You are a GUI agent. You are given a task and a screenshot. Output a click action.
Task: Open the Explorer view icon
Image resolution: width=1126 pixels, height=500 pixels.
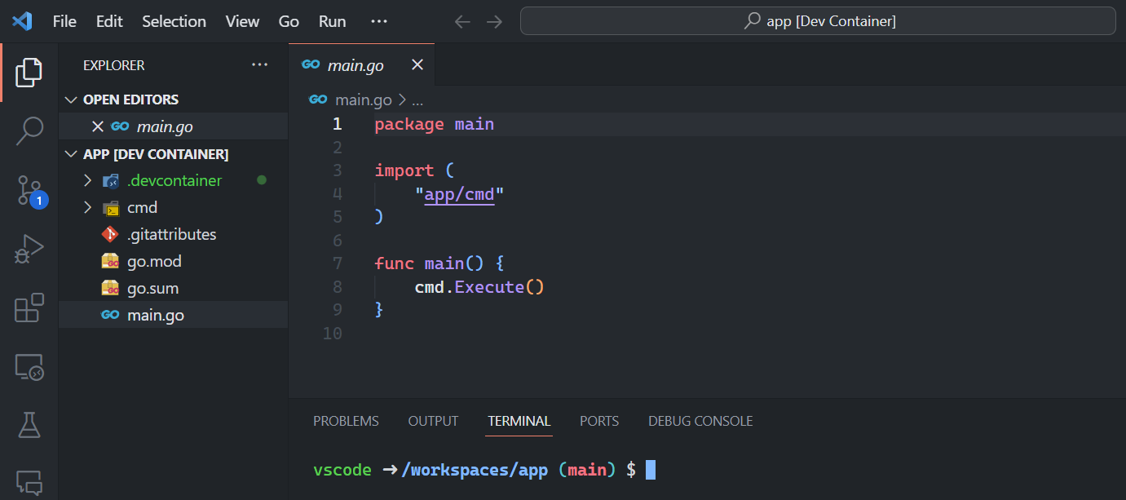point(29,72)
